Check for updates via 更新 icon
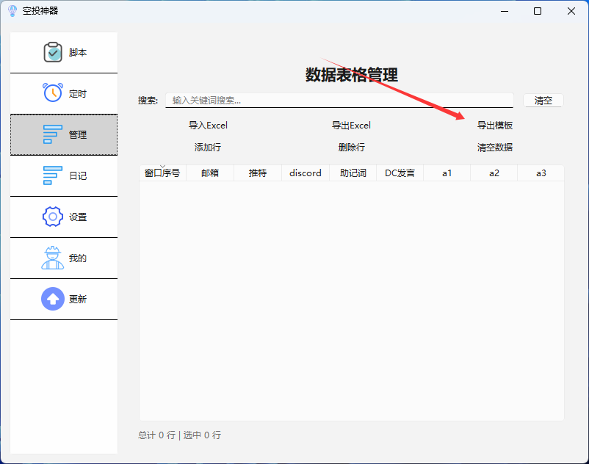Image resolution: width=589 pixels, height=464 pixels. click(63, 299)
